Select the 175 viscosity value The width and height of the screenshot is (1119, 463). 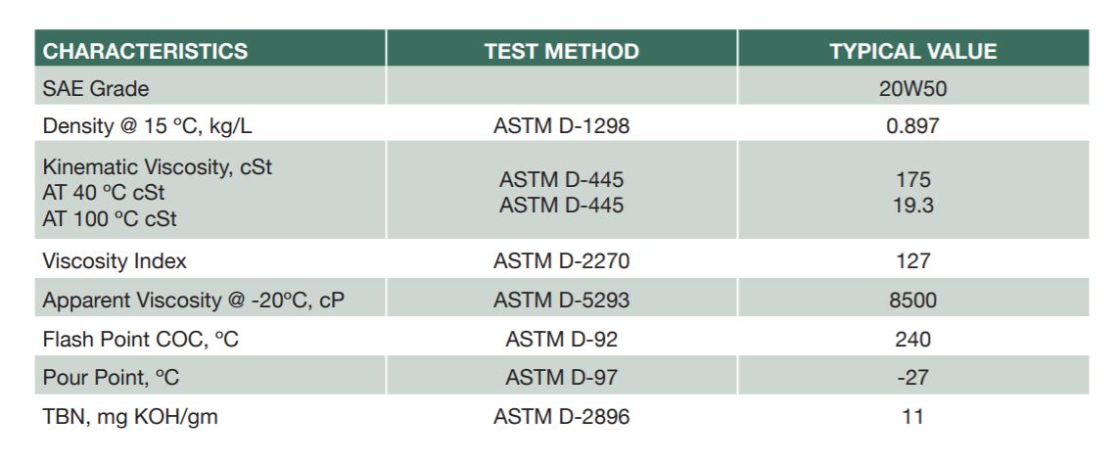(912, 180)
